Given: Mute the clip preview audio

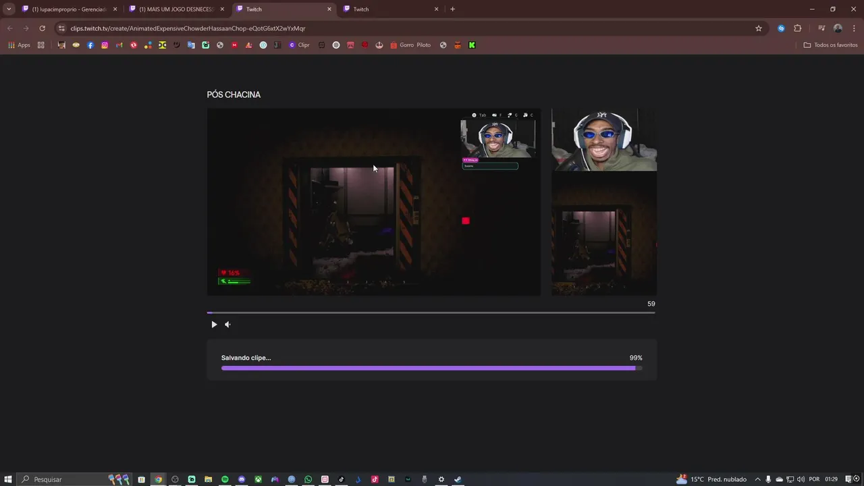Looking at the screenshot, I should point(228,325).
